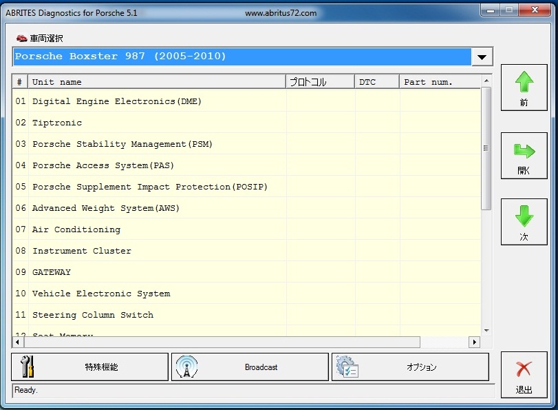Click the プロトコル column header

click(320, 82)
